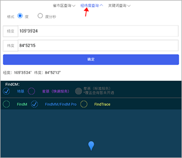Uncheck the FindMM/FindM Pro checkbox
This screenshot has width=182, height=158.
35,104
